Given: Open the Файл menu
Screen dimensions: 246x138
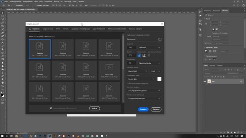Looking at the screenshot, I should (6, 2).
